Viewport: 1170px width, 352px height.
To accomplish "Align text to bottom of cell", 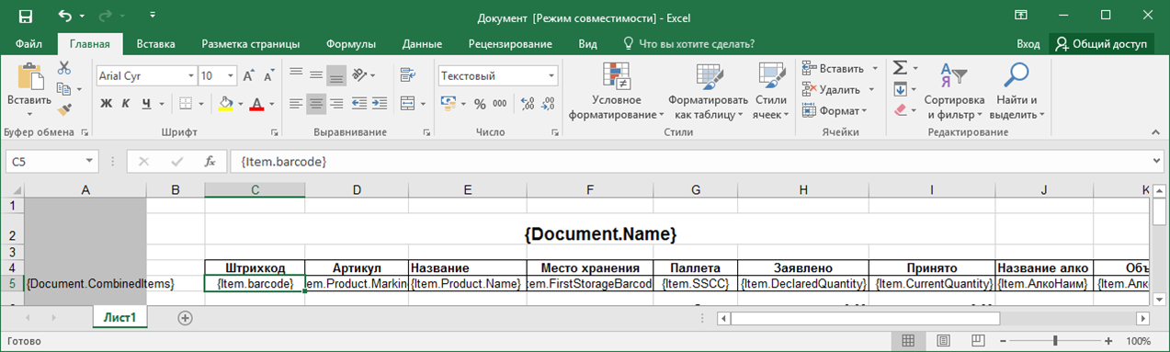I will point(336,75).
